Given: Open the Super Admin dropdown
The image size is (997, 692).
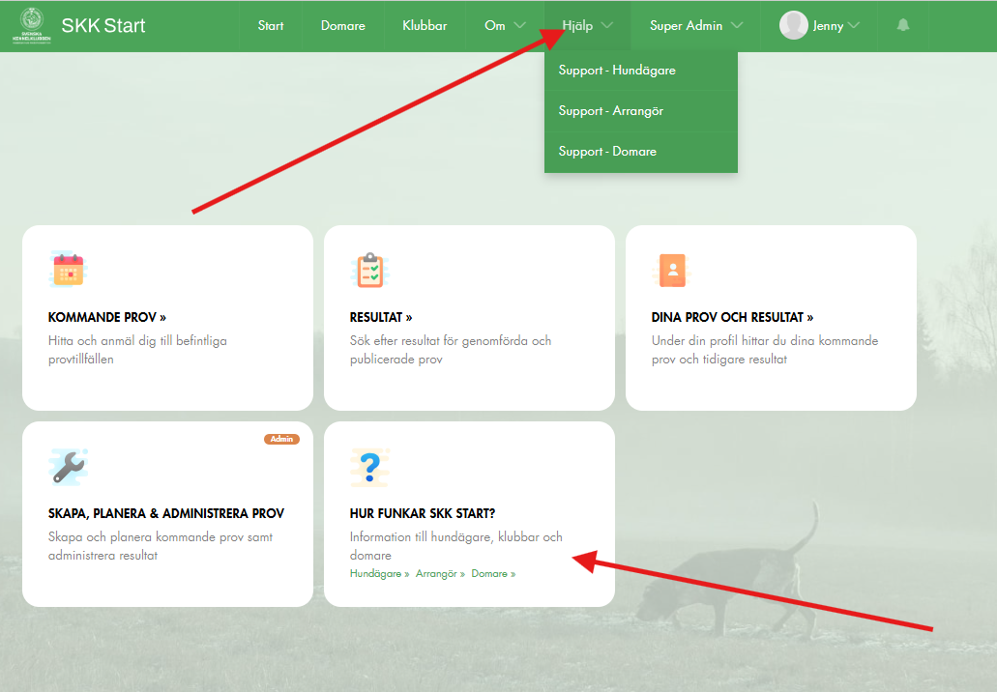Looking at the screenshot, I should (x=696, y=26).
